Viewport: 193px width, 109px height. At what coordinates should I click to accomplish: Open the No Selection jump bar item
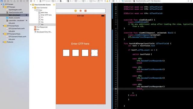tap(156, 1)
